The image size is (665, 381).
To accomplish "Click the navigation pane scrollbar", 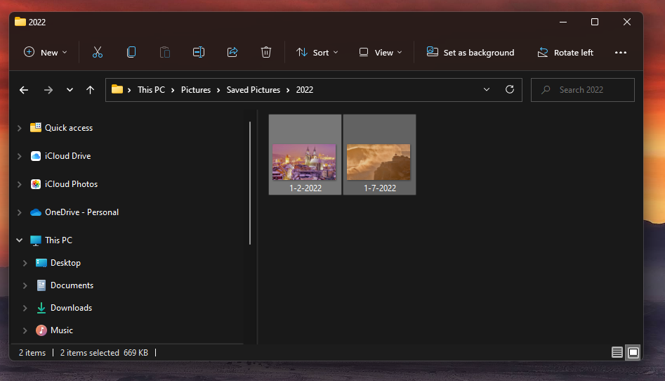I will click(x=250, y=183).
